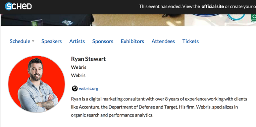Click Ryan Stewart's circular profile photo
256x127 pixels.
[37, 84]
